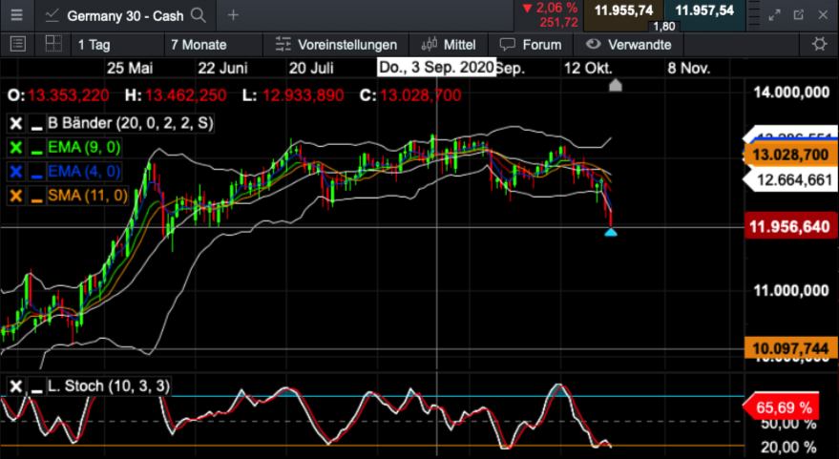Screen dimensions: 839x459
Task: Open B Bänder (20, 0, 2, 2, S) settings
Action: click(x=131, y=123)
